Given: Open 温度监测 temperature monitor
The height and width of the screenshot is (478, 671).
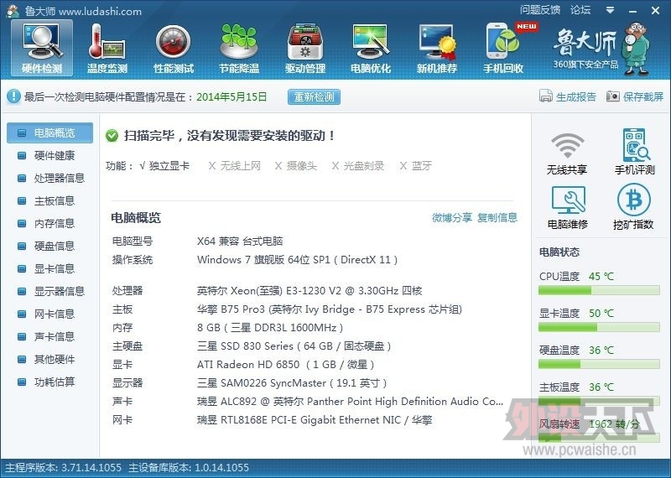Looking at the screenshot, I should pos(107,49).
